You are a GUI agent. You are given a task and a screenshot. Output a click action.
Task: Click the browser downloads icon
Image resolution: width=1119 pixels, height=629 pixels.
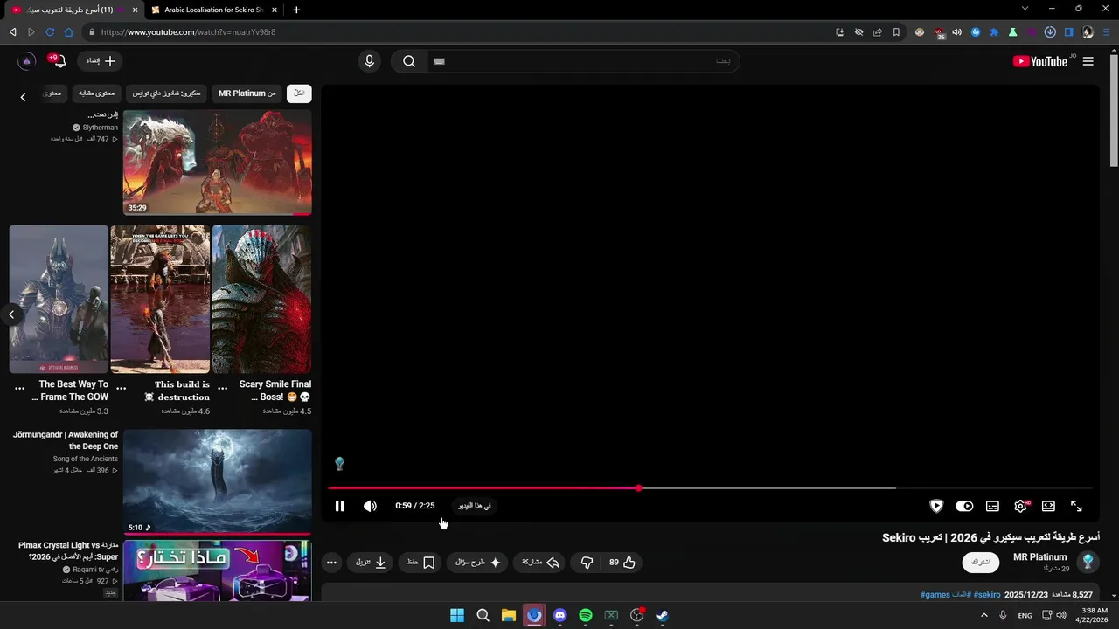pyautogui.click(x=1050, y=32)
